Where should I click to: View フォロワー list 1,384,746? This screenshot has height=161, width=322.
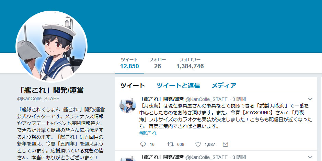pyautogui.click(x=190, y=63)
